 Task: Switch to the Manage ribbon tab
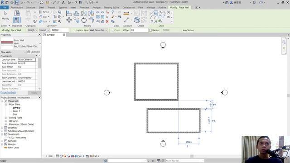click(150, 8)
